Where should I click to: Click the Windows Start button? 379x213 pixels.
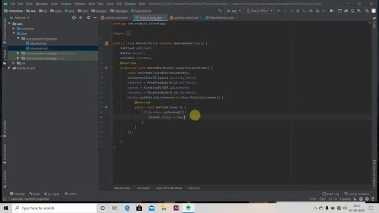click(x=6, y=208)
